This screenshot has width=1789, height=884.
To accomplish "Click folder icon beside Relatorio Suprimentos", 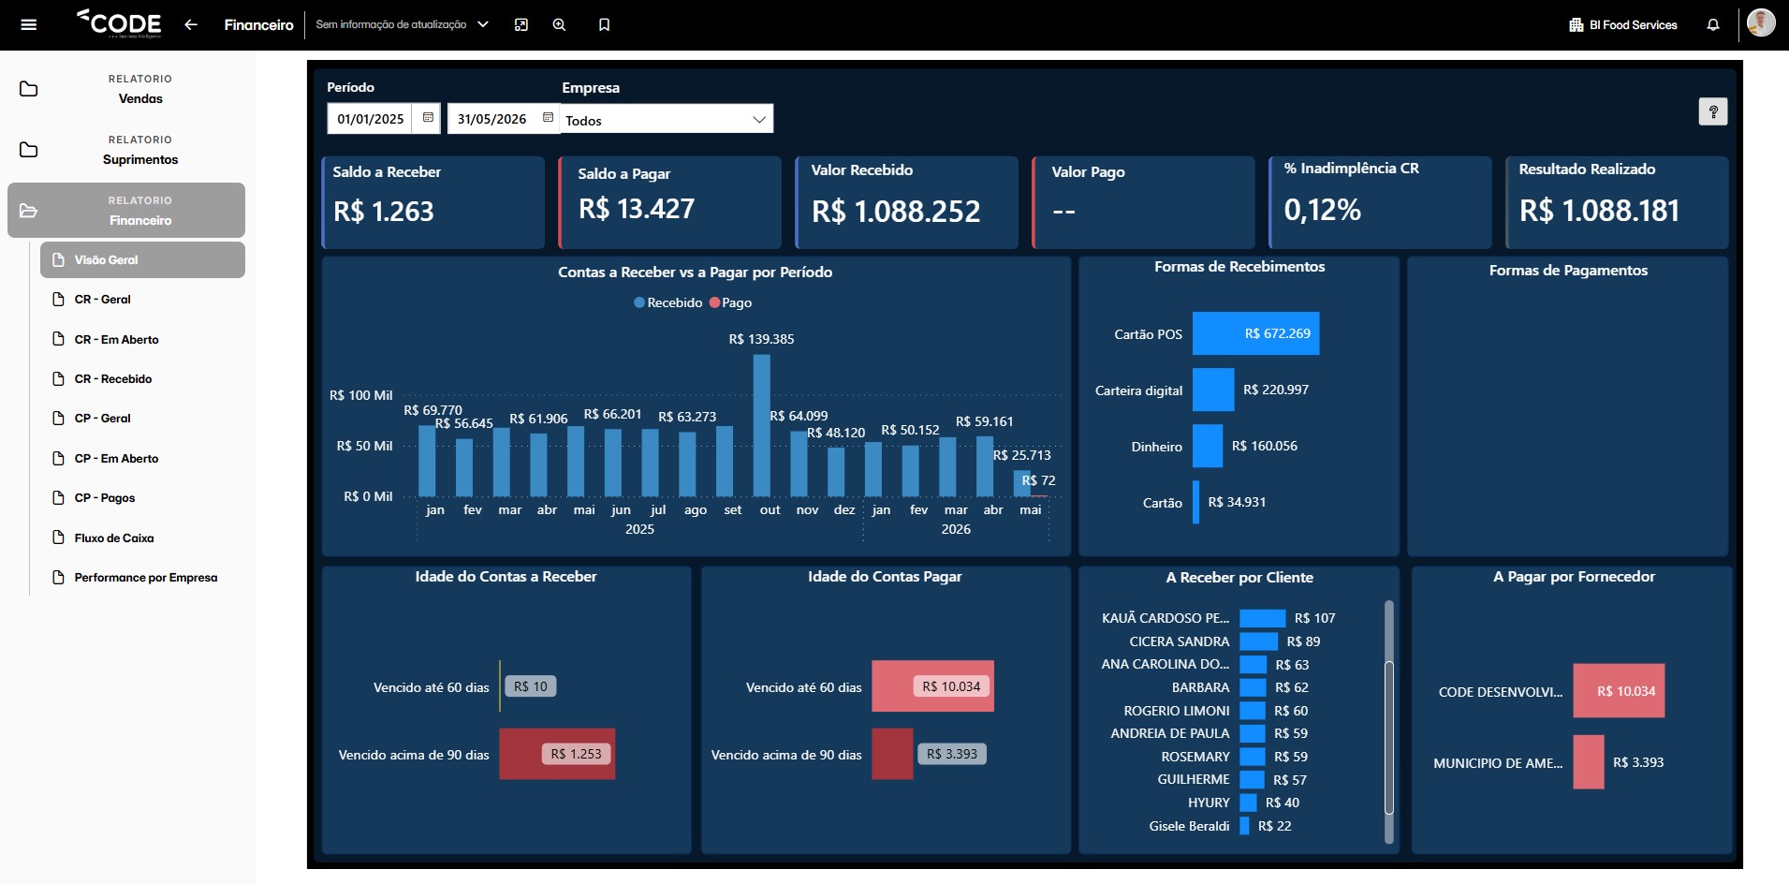I will click(29, 150).
